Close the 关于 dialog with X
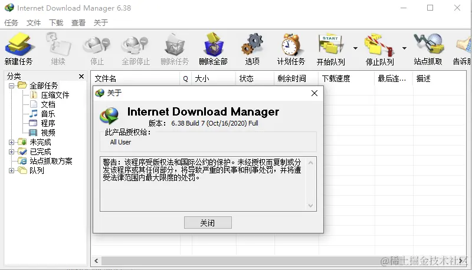This screenshot has width=472, height=270. click(314, 93)
